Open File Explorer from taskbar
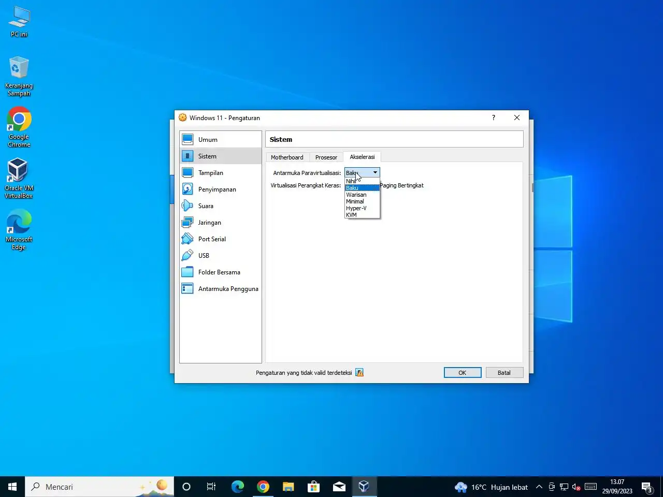 coord(289,487)
